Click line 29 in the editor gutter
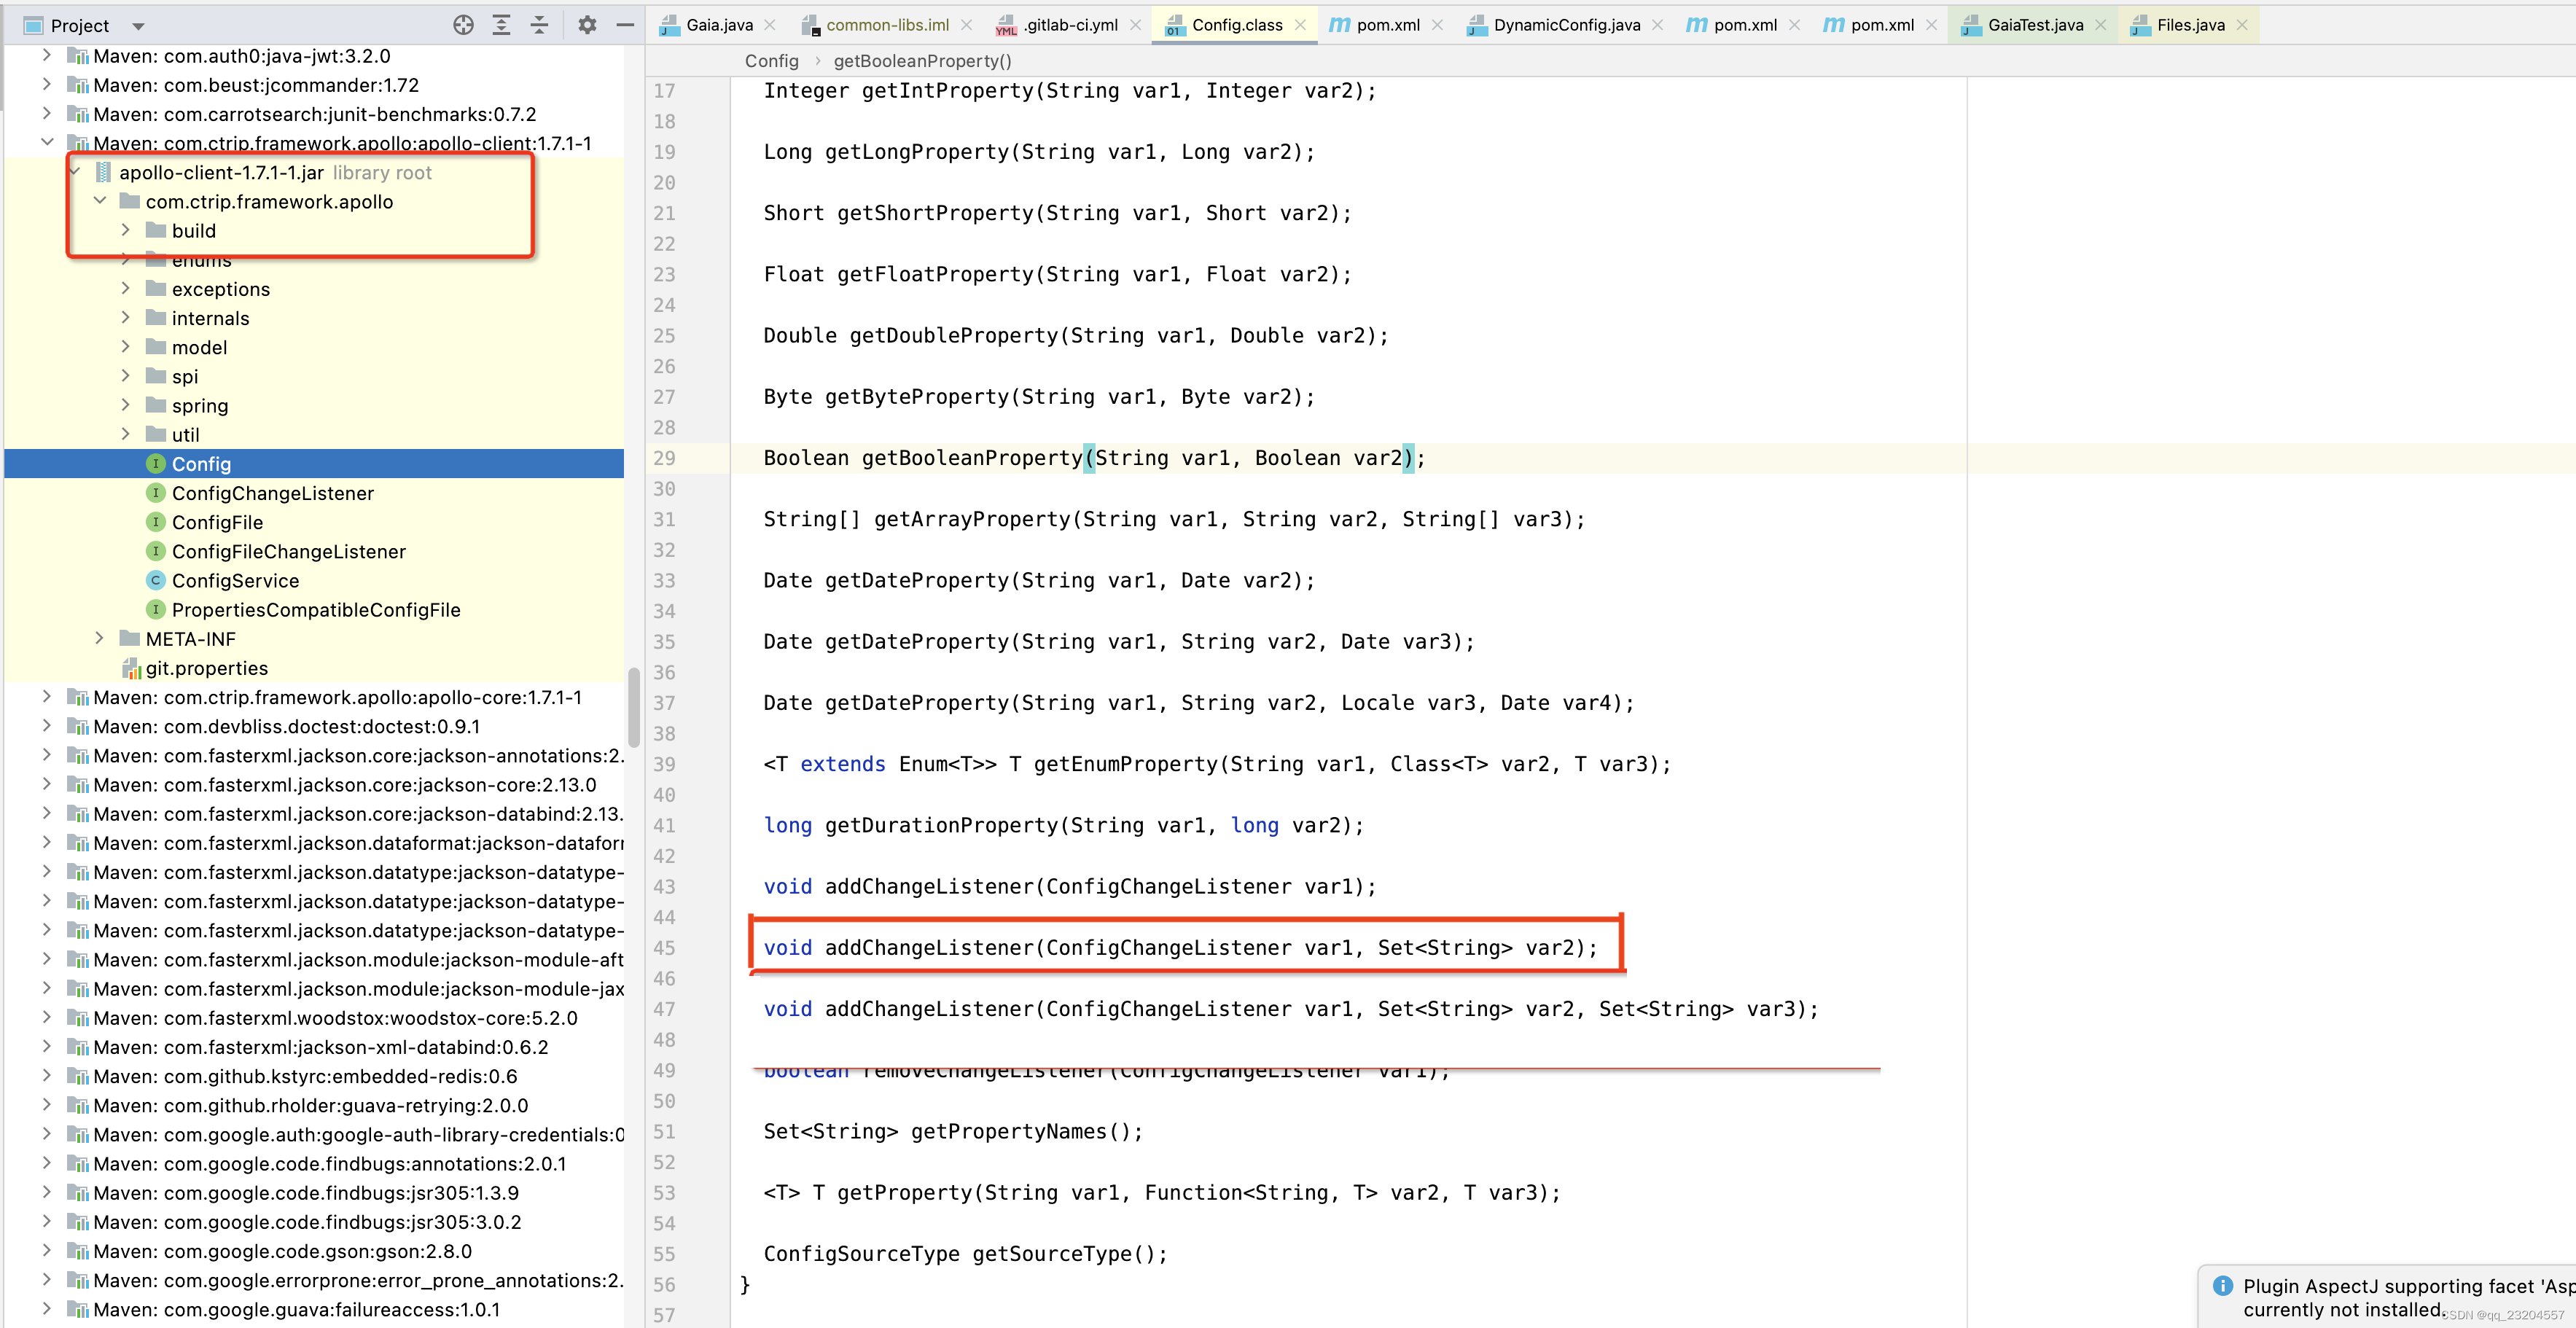 point(664,458)
